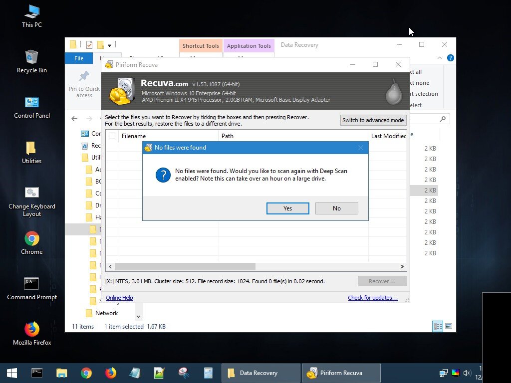Sort results by the Filename column header
511x383 pixels.
click(x=169, y=136)
